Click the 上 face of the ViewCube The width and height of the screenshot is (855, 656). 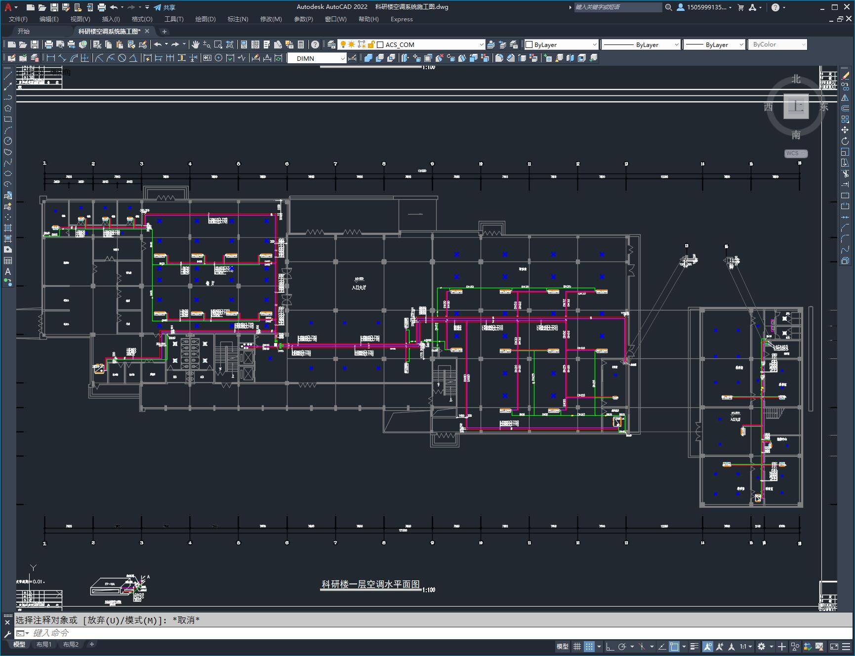[x=796, y=106]
